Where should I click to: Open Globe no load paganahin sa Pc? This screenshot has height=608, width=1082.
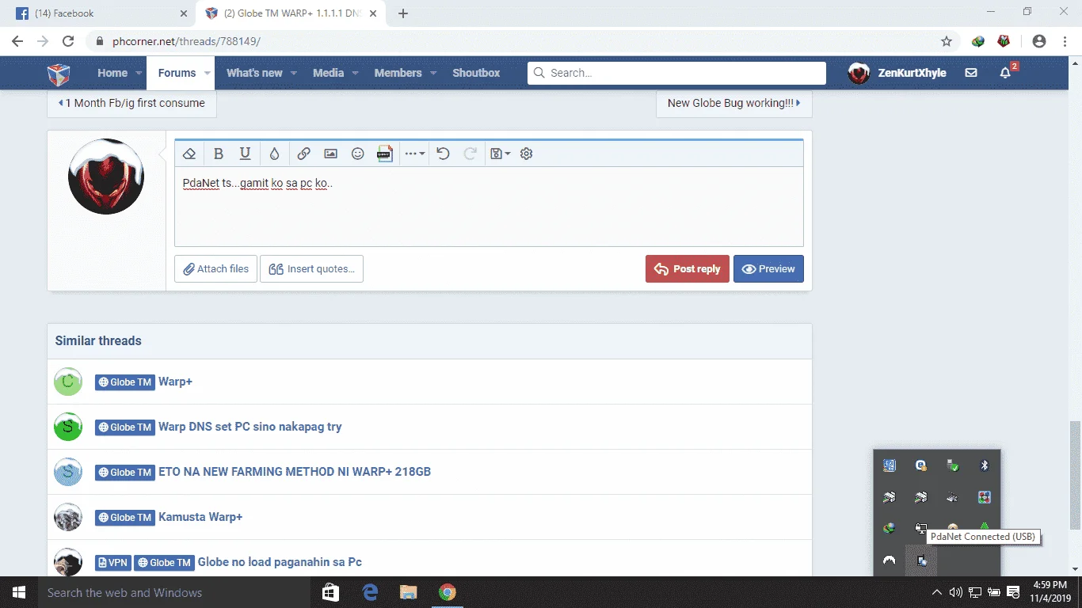point(280,562)
